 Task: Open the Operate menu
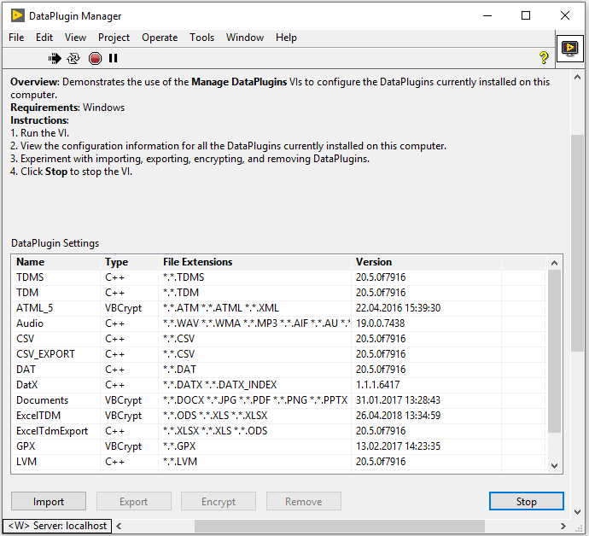pos(160,38)
